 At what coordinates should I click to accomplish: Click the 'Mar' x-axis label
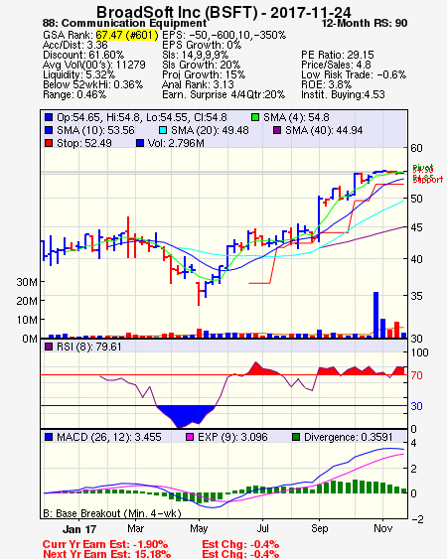tap(135, 528)
